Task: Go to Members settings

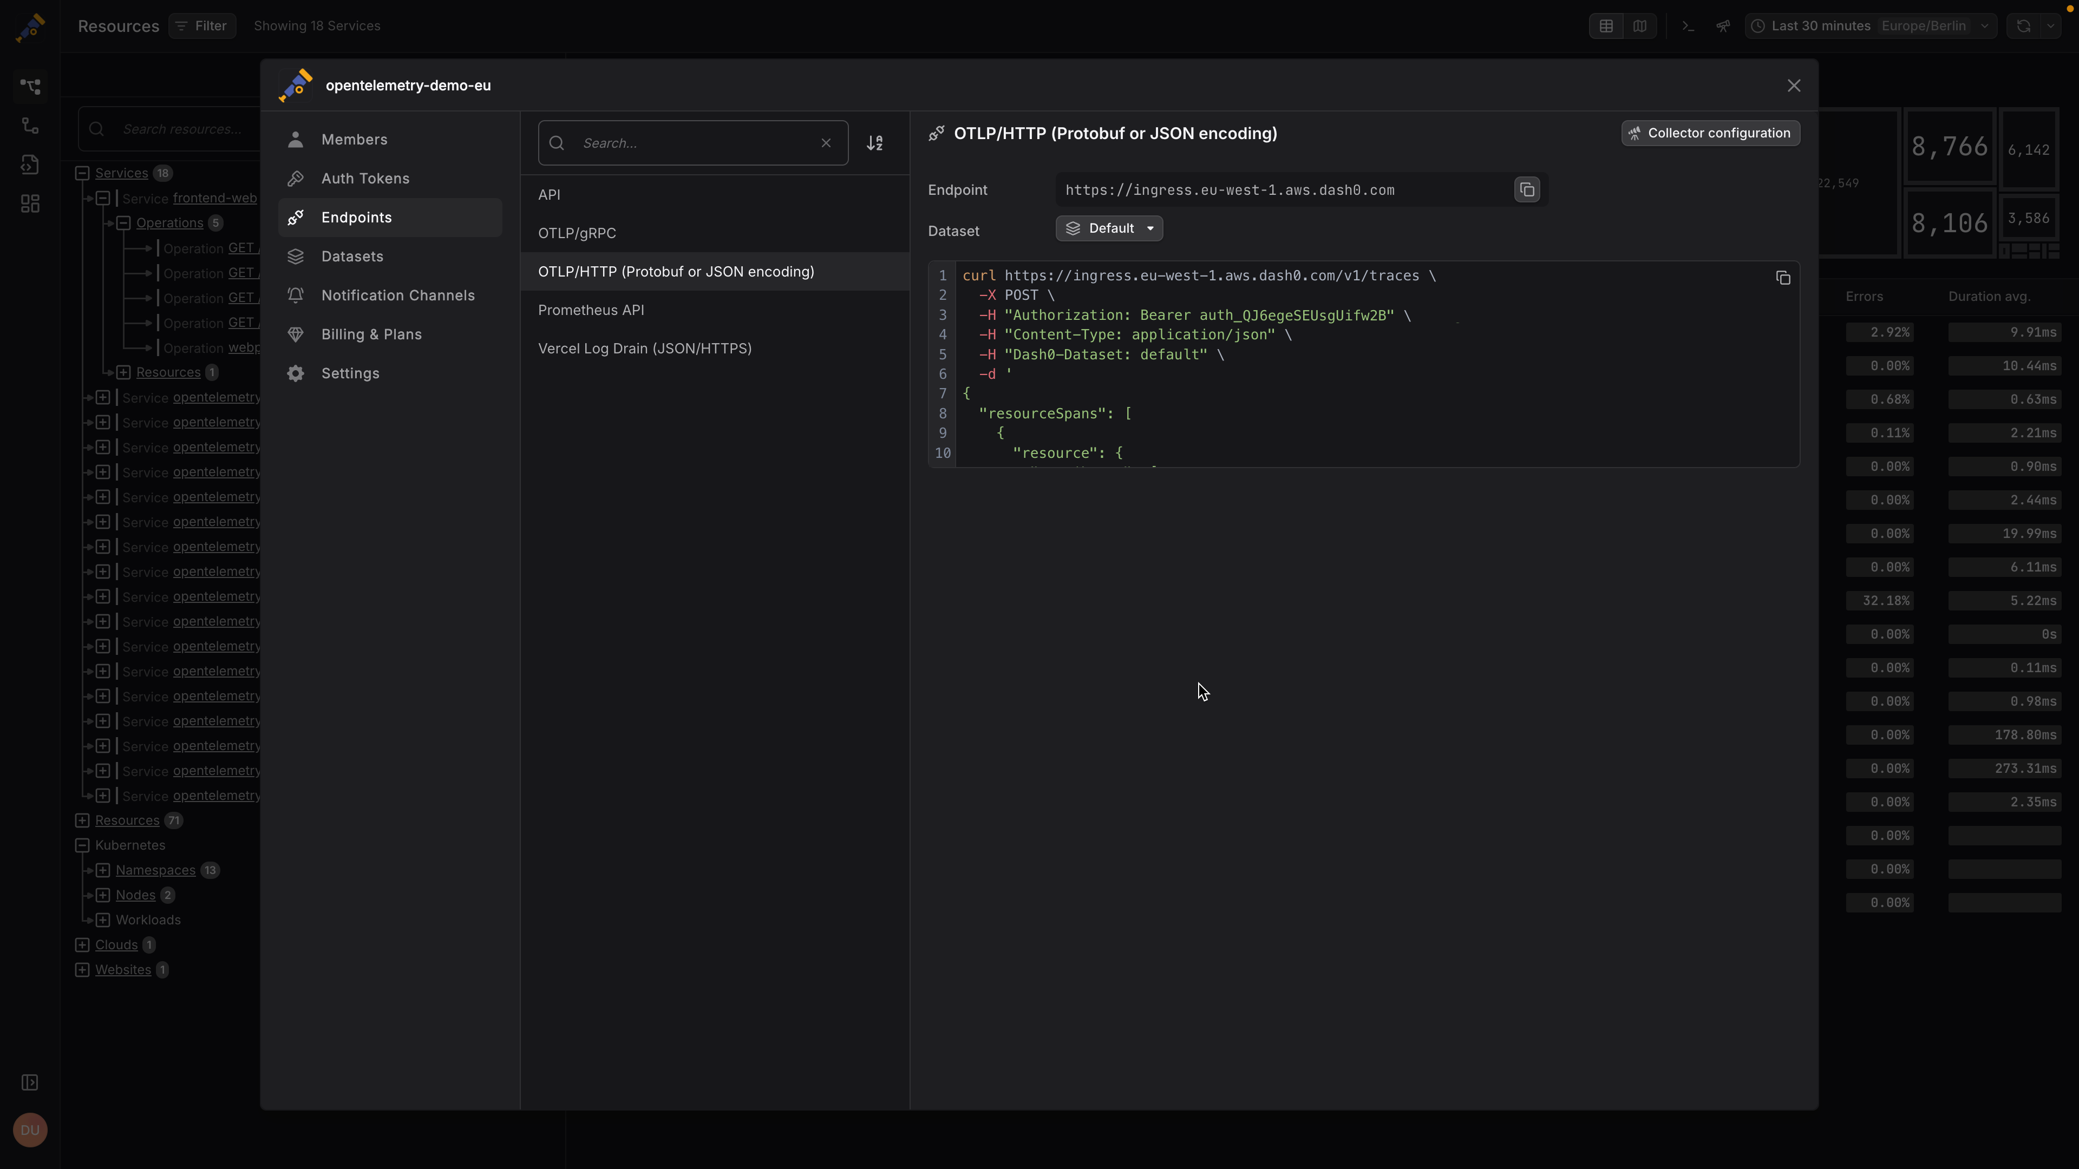Action: click(390, 140)
